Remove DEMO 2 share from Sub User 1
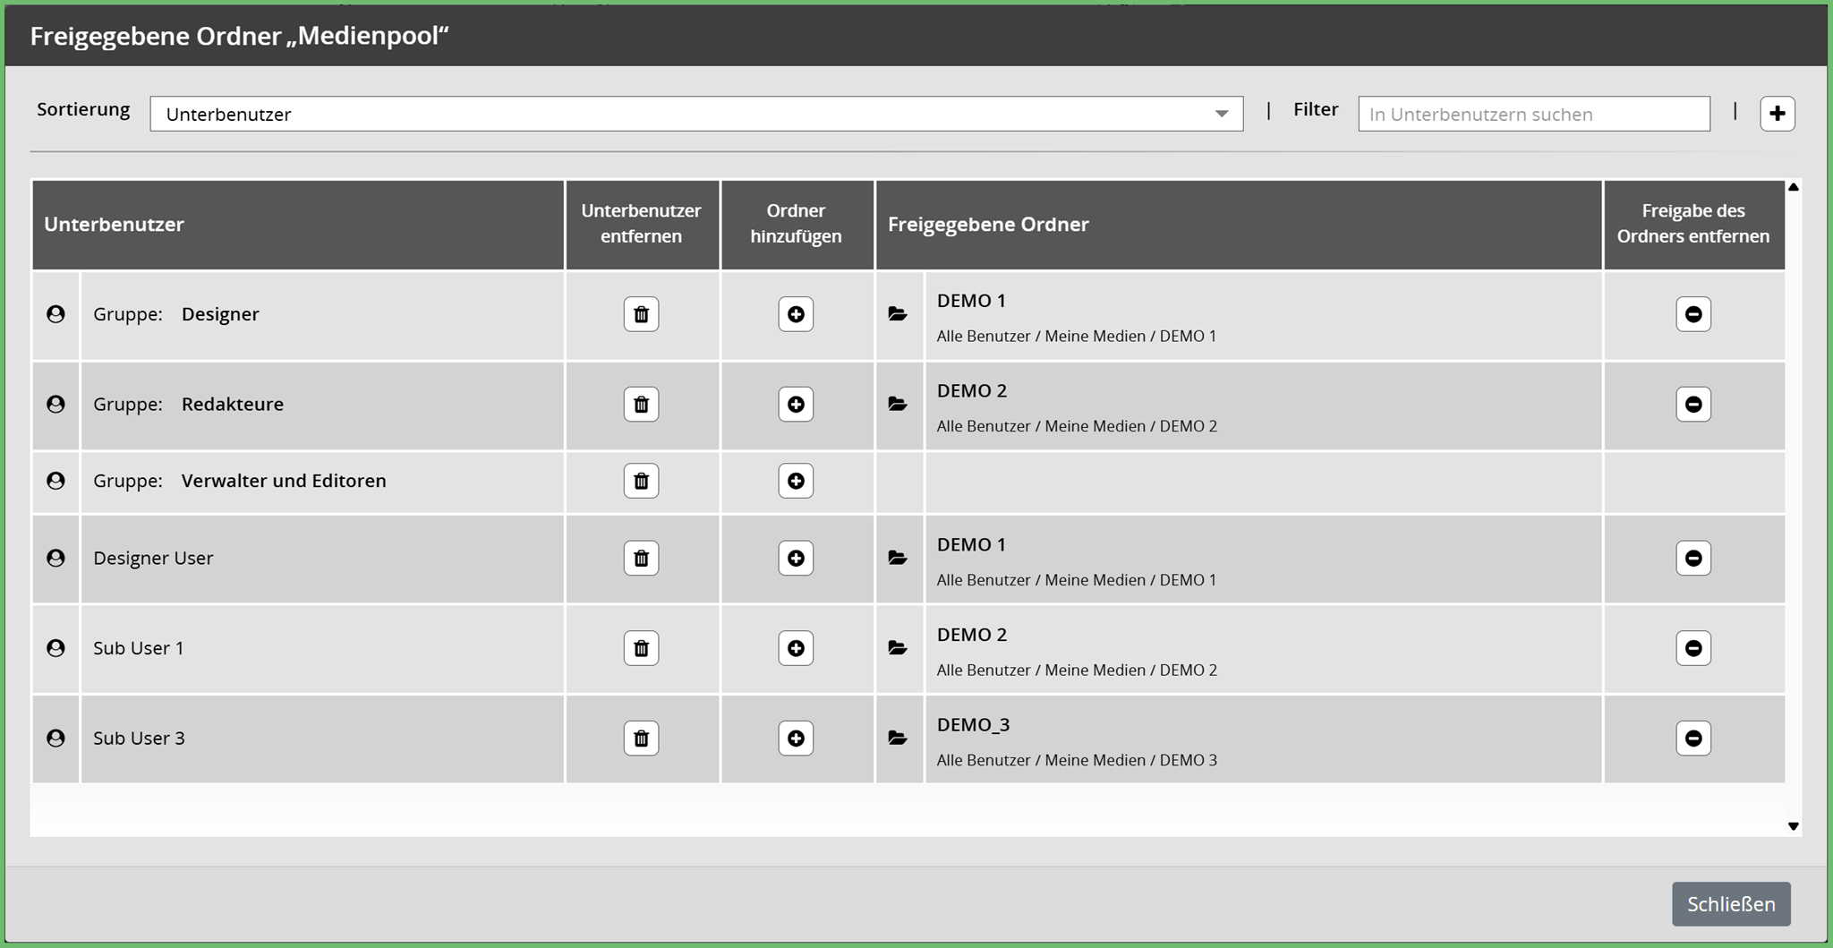 pyautogui.click(x=1692, y=648)
